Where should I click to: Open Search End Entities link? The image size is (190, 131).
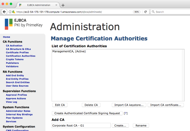(18, 82)
